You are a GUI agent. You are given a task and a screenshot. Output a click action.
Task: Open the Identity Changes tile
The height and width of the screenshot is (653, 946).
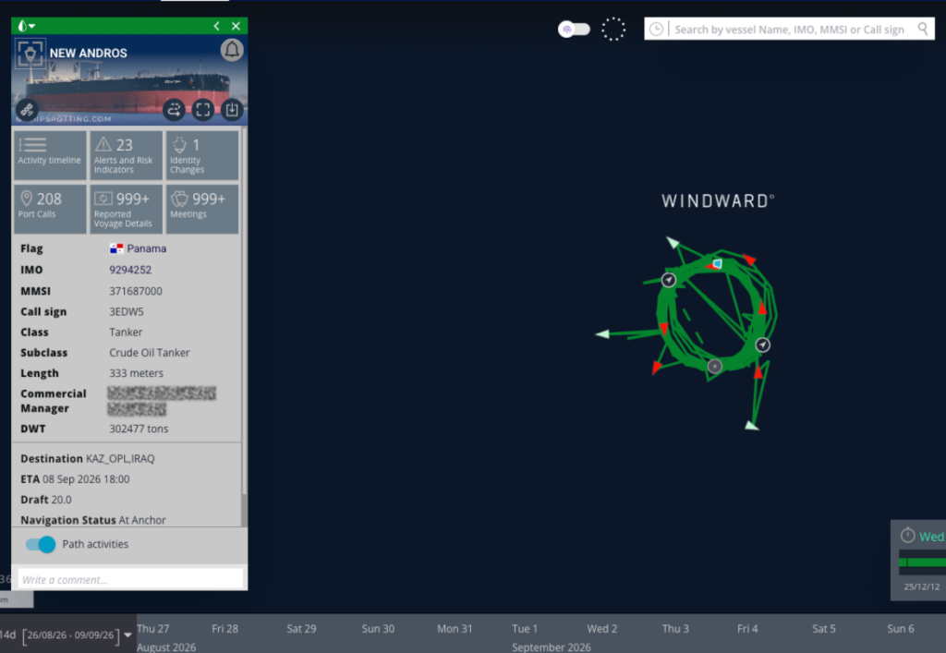tap(202, 155)
